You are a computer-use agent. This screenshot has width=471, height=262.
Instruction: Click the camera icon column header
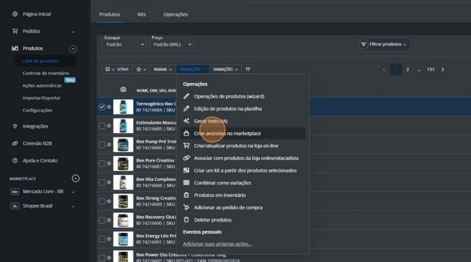click(123, 90)
